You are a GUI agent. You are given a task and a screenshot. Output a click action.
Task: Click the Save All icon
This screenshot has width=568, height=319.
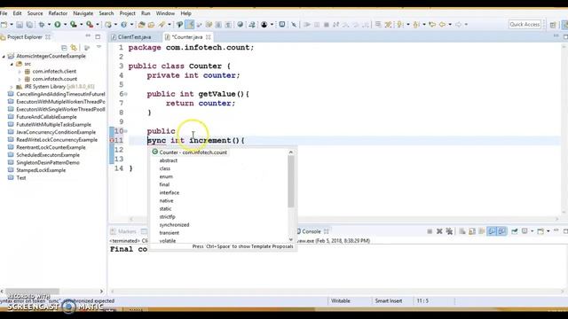[x=29, y=25]
